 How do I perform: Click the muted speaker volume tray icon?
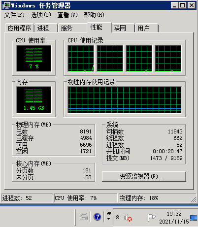tap(128, 218)
